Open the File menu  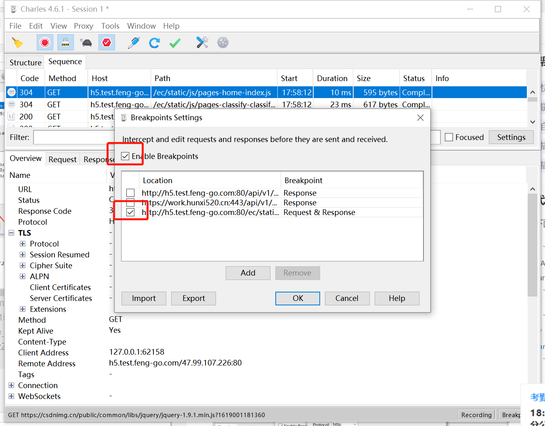tap(15, 26)
